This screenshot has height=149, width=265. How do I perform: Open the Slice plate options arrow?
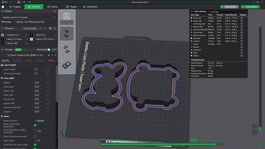222,7
